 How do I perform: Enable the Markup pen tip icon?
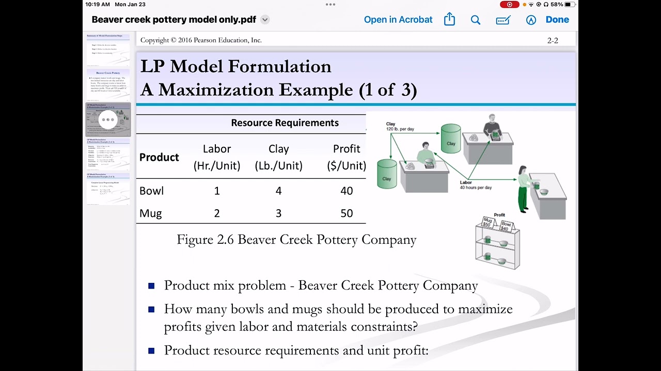click(531, 20)
